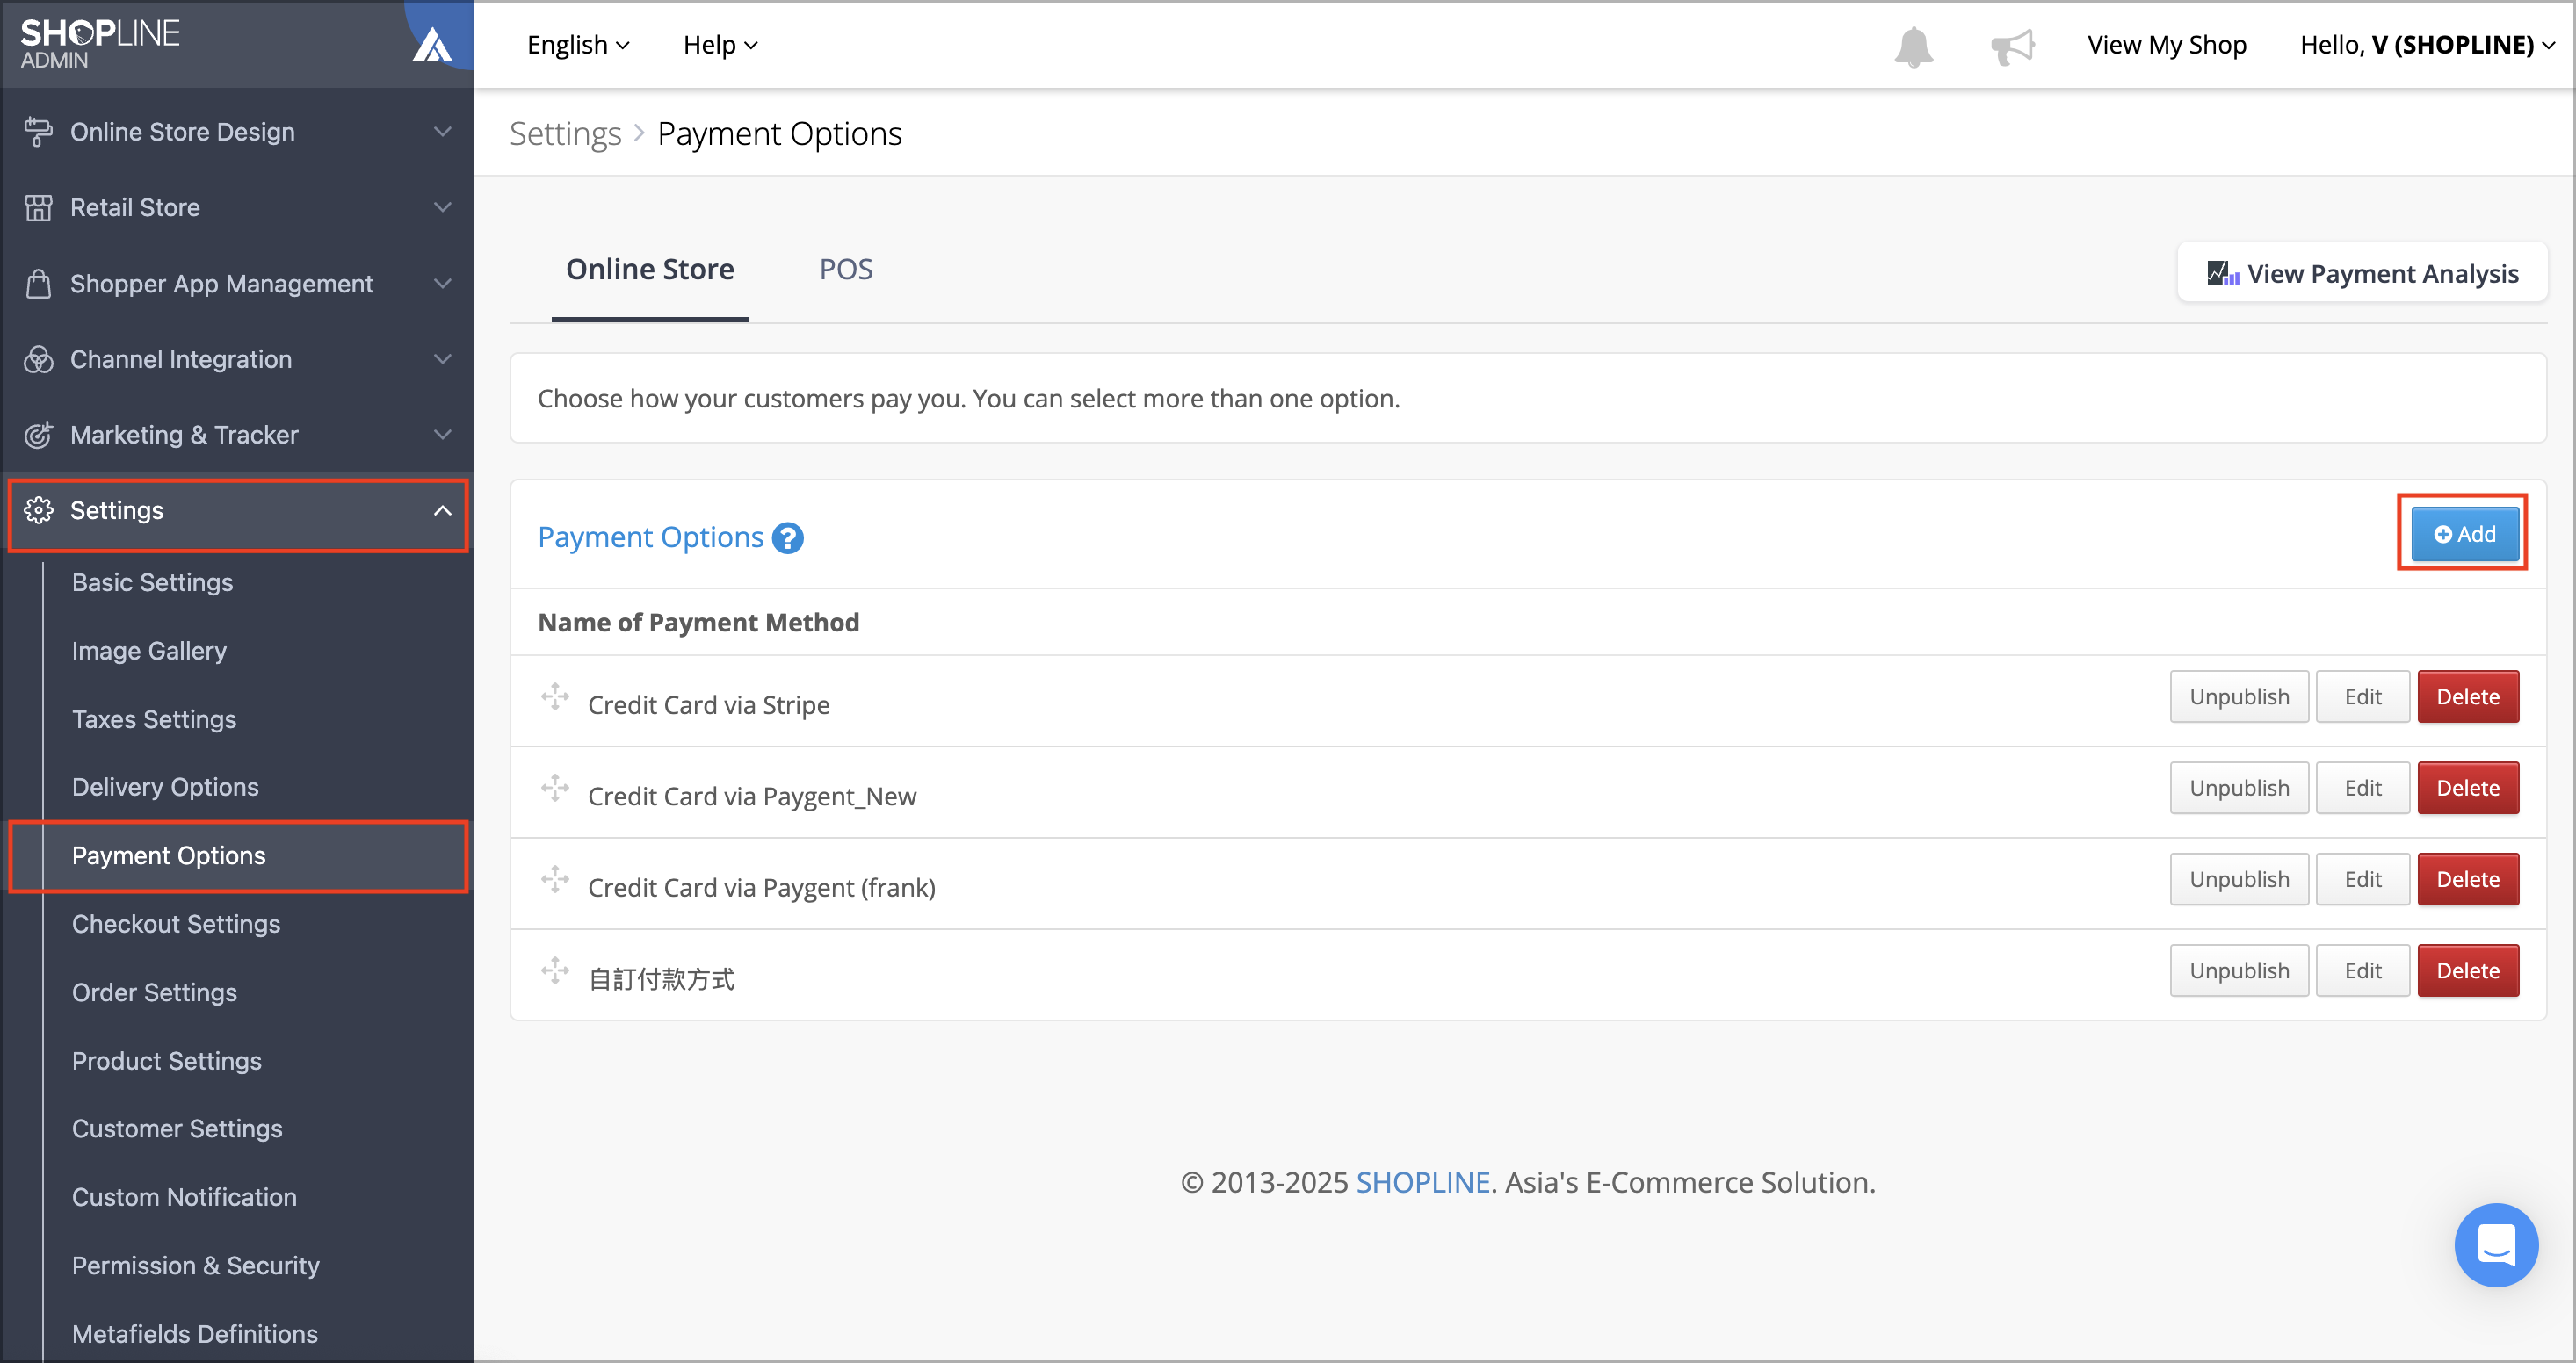
Task: Edit Credit Card via Paygent (frank)
Action: (x=2363, y=879)
